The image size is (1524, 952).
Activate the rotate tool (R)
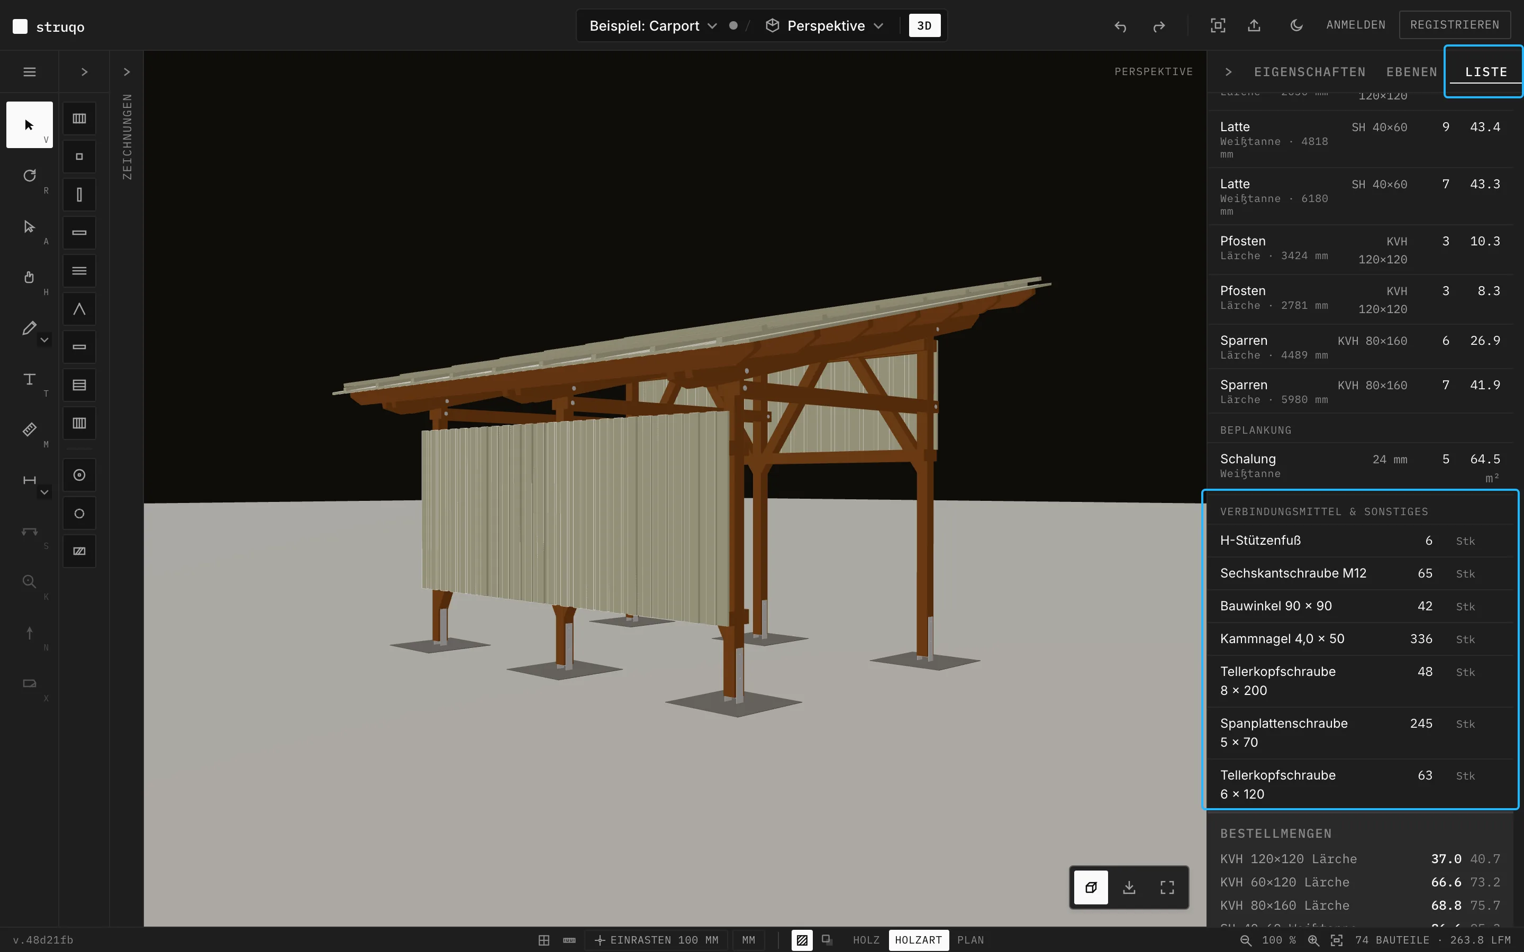[x=30, y=176]
